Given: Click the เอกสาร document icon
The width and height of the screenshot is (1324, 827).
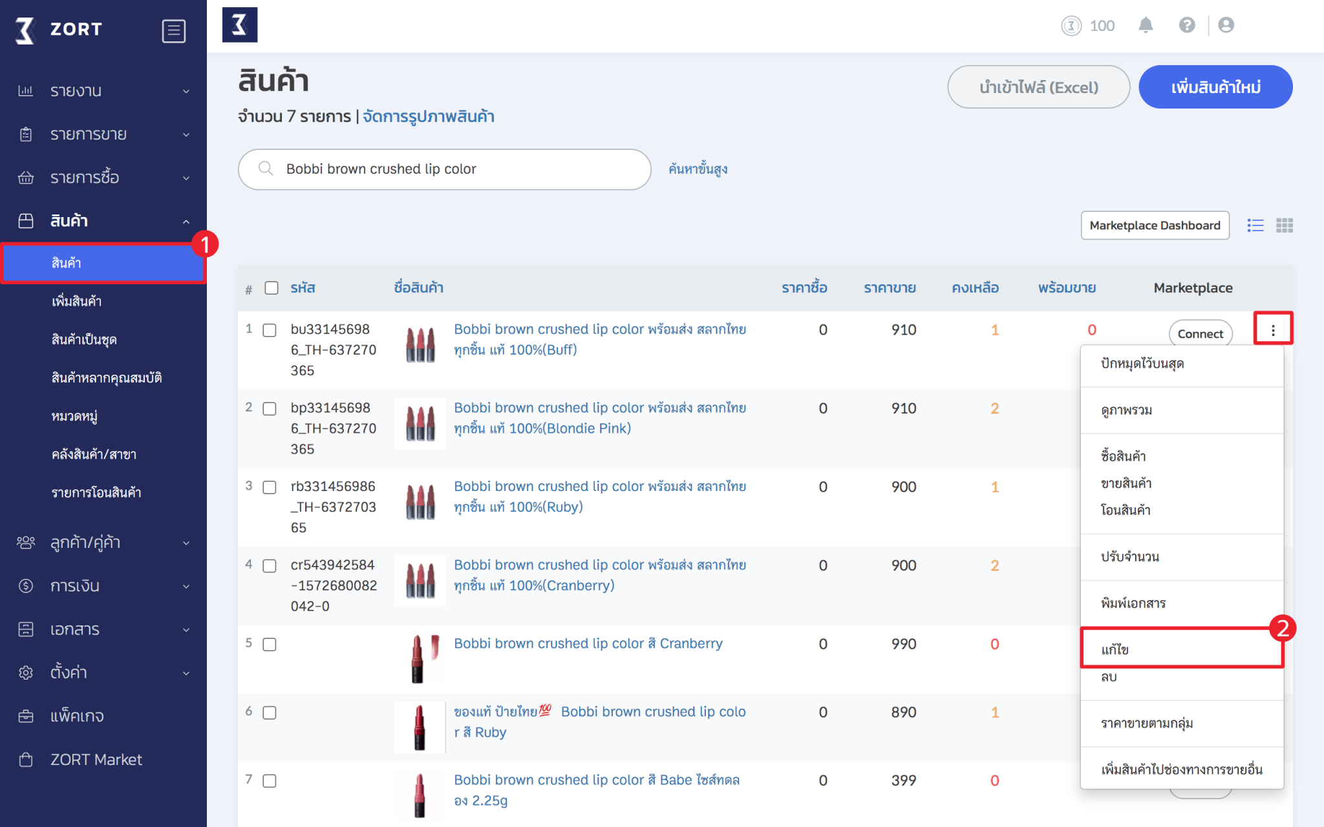Looking at the screenshot, I should point(26,629).
